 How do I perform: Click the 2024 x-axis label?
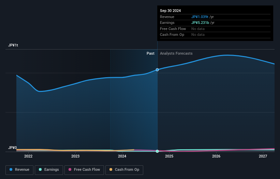pyautogui.click(x=122, y=156)
